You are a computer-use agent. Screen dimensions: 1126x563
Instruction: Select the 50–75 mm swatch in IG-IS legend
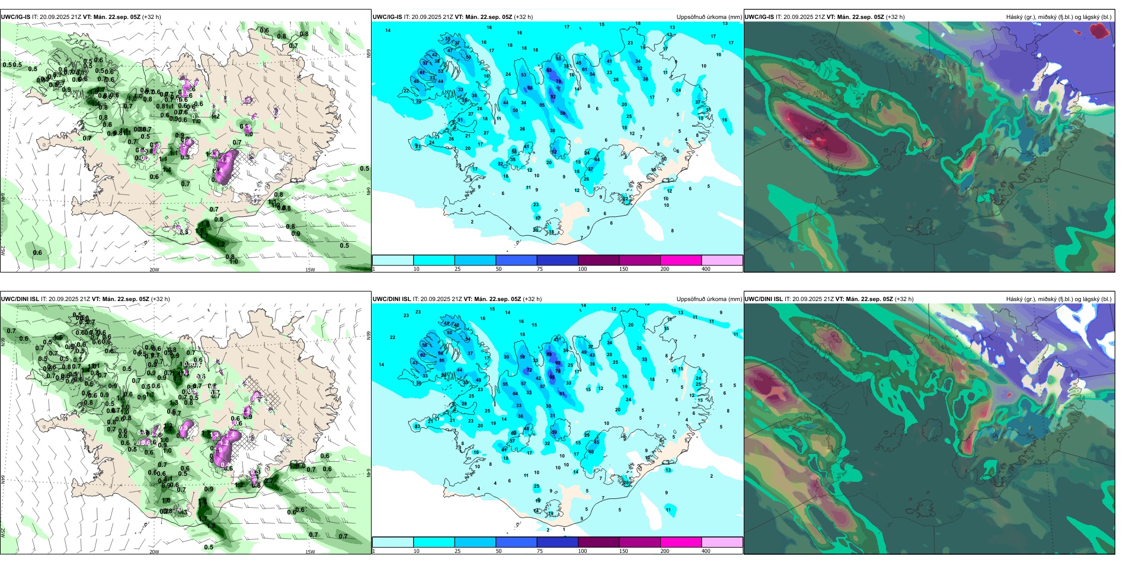516,260
